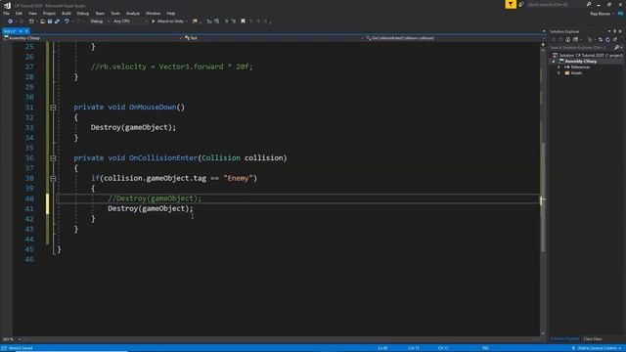Open the Project menu
The width and height of the screenshot is (626, 352).
tap(49, 13)
